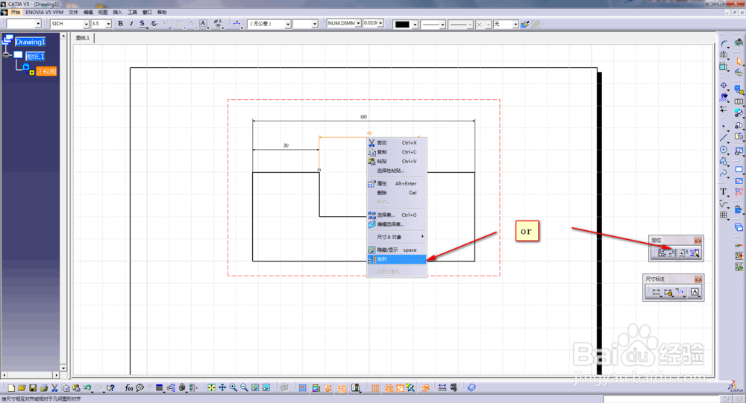Image resolution: width=746 pixels, height=403 pixels.
Task: Click the 30 dimension value
Action: coord(286,145)
